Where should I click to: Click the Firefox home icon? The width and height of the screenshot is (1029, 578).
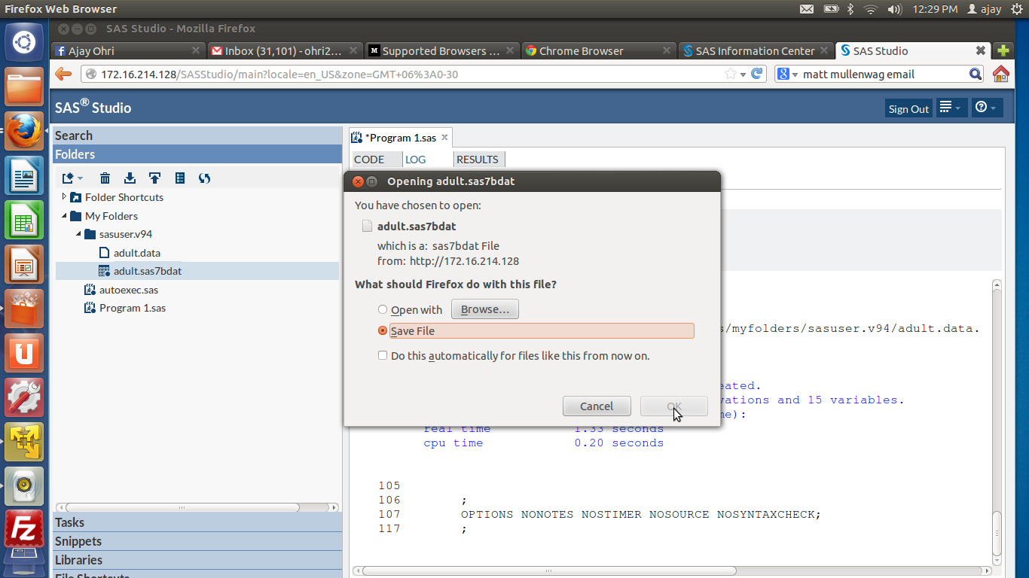1000,74
